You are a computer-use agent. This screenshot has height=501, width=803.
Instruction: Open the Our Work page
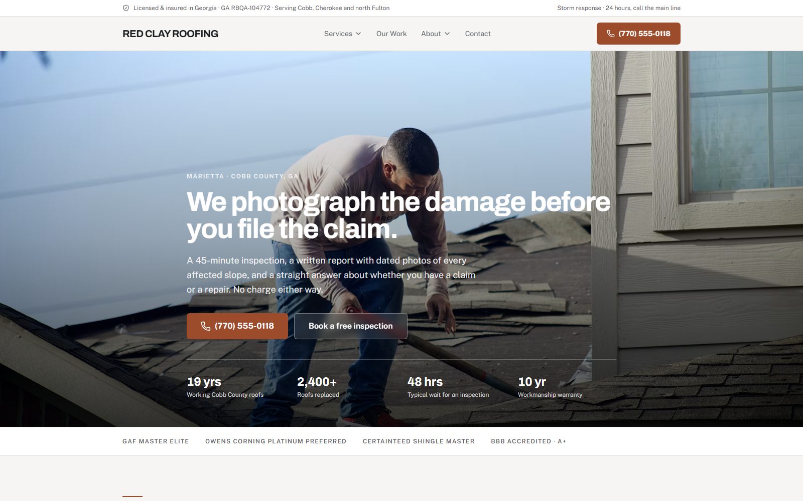pyautogui.click(x=391, y=34)
